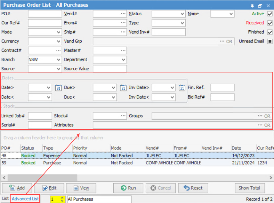Viewport: 274px width, 203px height.
Task: Open the Type dropdown
Action: pos(182,23)
